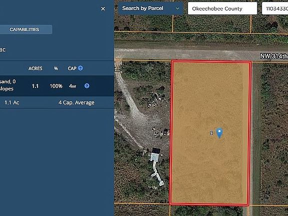
Task: Click the Okeechobee County input field
Action: tap(222, 8)
